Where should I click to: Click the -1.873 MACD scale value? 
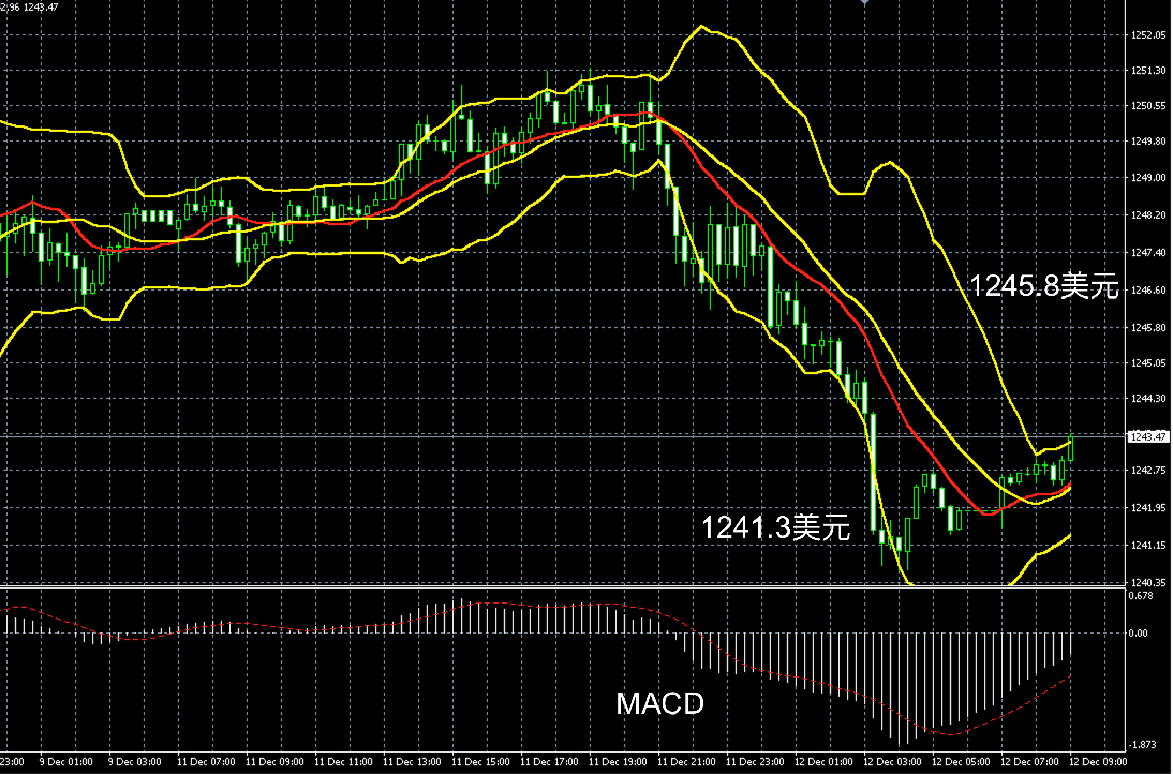1142,745
